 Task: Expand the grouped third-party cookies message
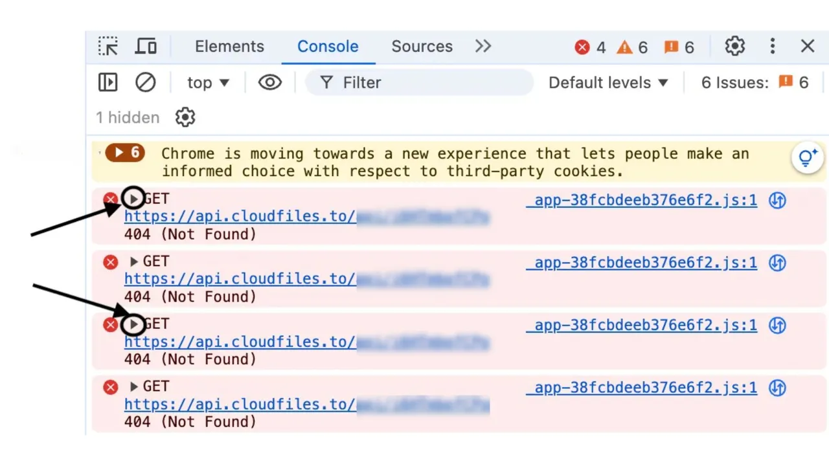coord(124,153)
